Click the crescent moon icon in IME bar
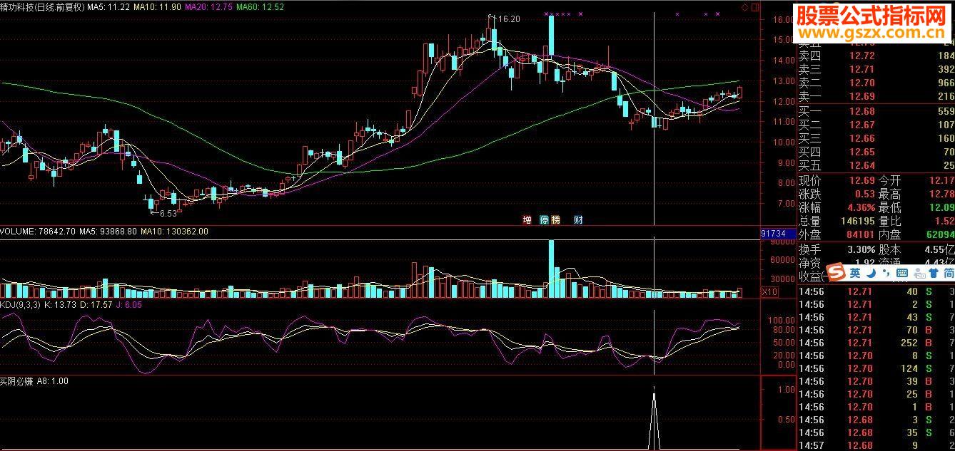 pos(871,273)
